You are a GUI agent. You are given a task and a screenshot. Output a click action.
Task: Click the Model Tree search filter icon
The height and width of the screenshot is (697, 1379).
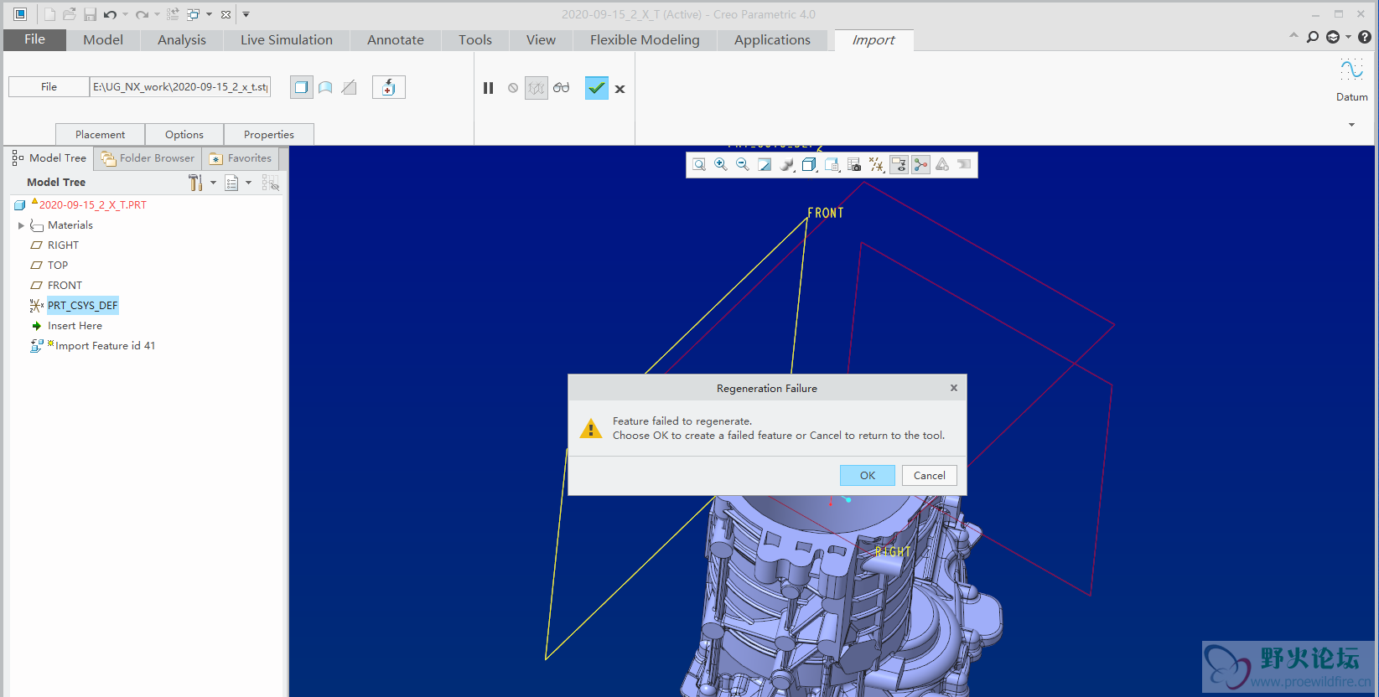pos(270,183)
